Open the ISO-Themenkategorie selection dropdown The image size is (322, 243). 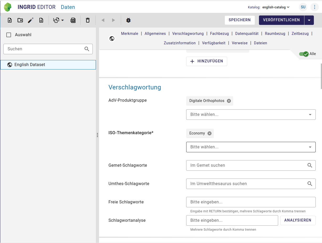[251, 147]
